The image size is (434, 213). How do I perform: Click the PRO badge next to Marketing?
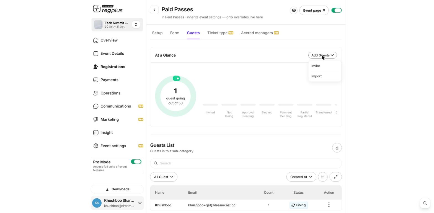click(141, 119)
